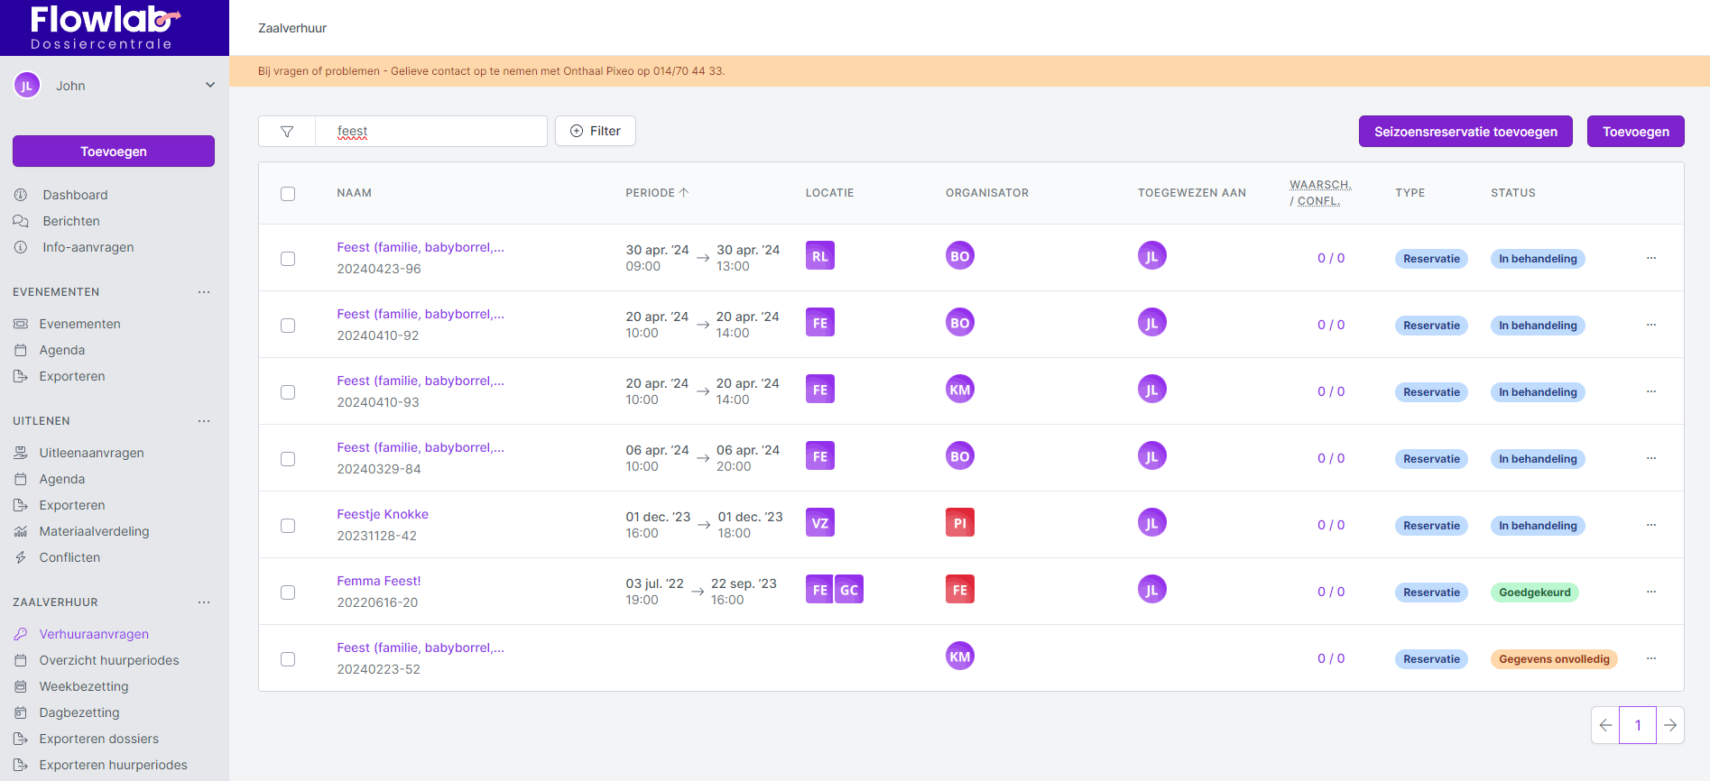Open the Zaalverhuur section options menu
The width and height of the screenshot is (1710, 781).
204,602
